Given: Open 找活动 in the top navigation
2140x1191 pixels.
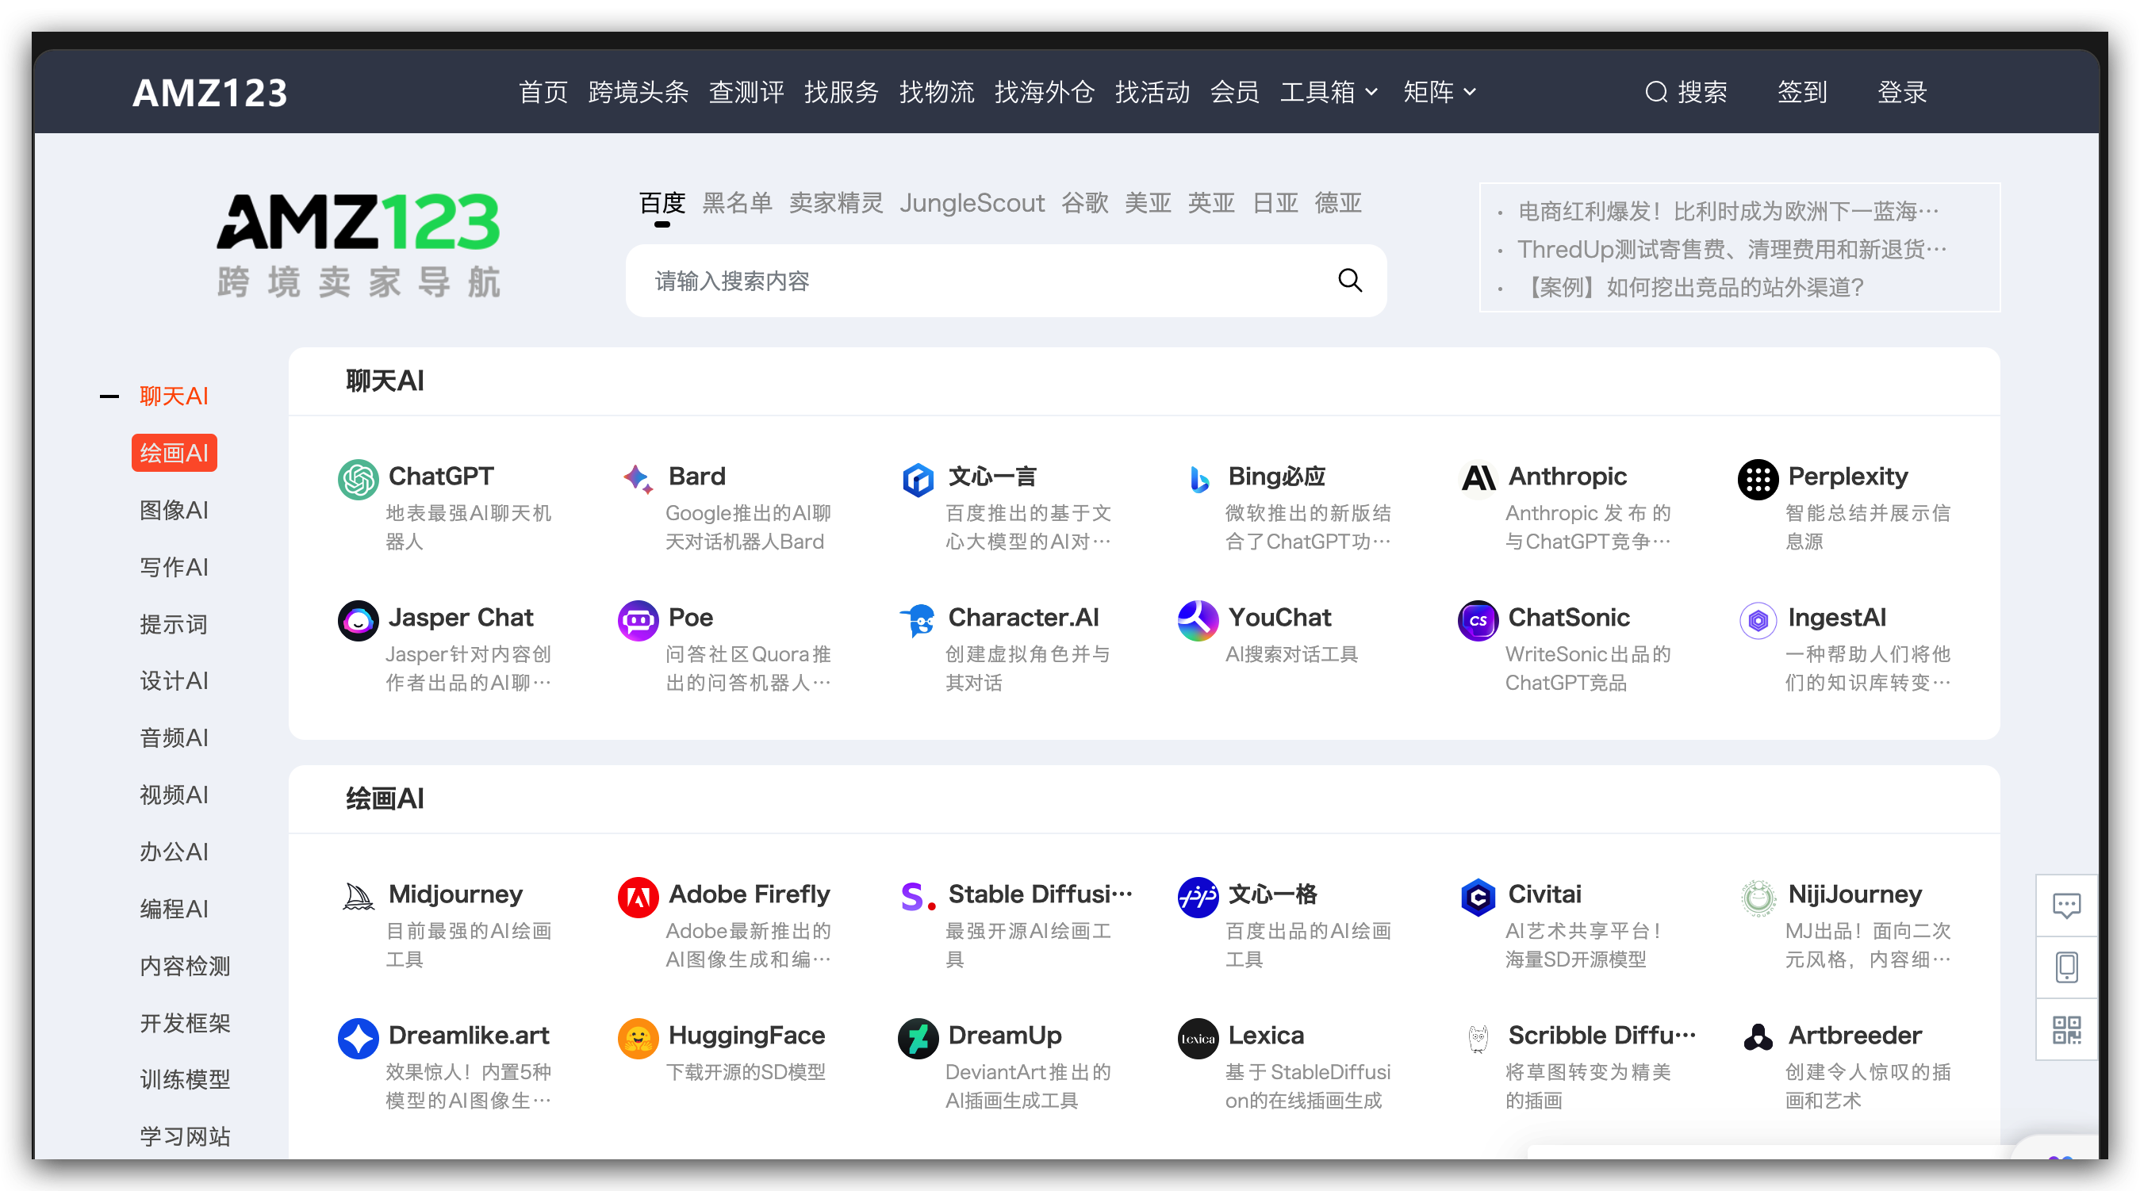Looking at the screenshot, I should 1152,91.
